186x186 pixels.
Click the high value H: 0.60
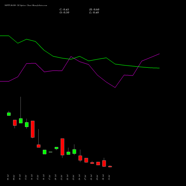[94, 10]
